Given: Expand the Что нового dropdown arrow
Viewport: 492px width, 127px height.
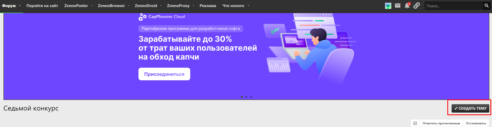Looking at the screenshot, I should [248, 6].
